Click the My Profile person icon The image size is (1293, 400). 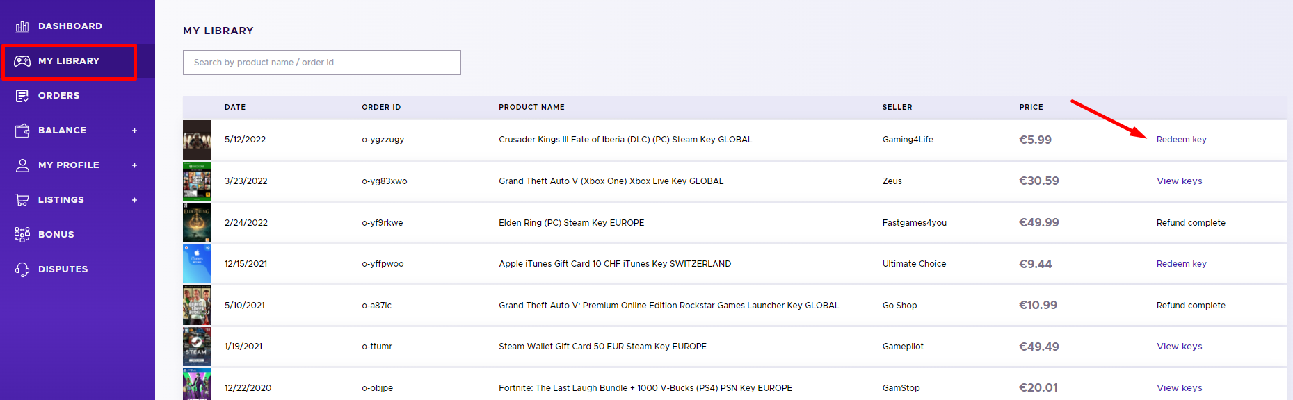(x=22, y=165)
